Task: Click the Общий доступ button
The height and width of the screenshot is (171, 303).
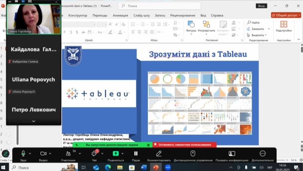Action: point(286,15)
